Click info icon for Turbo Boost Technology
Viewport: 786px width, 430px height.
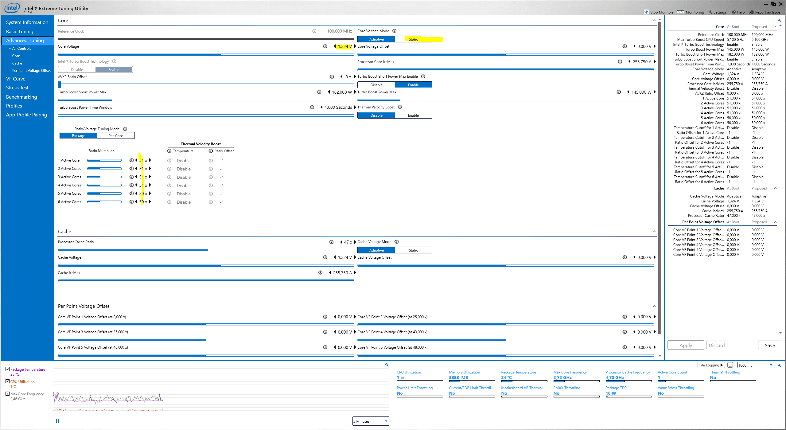tap(114, 61)
